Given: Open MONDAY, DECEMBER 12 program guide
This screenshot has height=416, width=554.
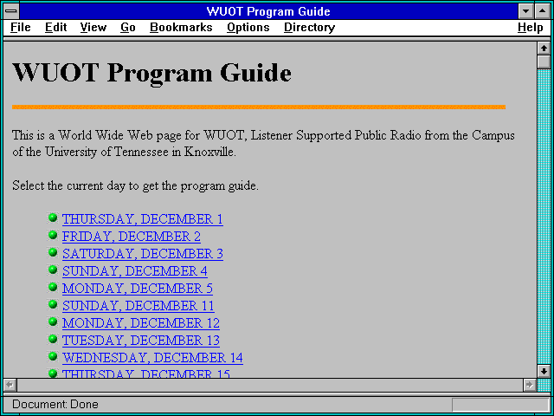Looking at the screenshot, I should (x=141, y=323).
